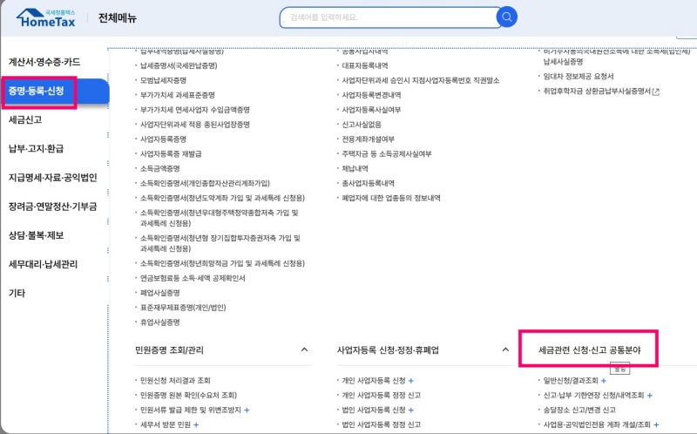Image resolution: width=697 pixels, height=434 pixels.
Task: Expand plus next to 법인 사업자등록 신청
Action: coord(411,410)
